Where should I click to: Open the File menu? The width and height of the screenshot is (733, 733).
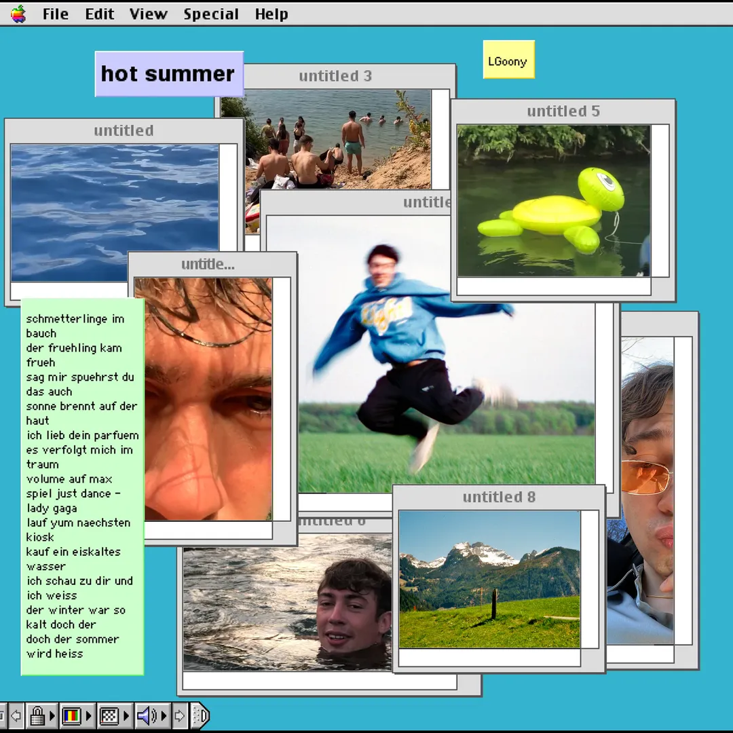(55, 14)
